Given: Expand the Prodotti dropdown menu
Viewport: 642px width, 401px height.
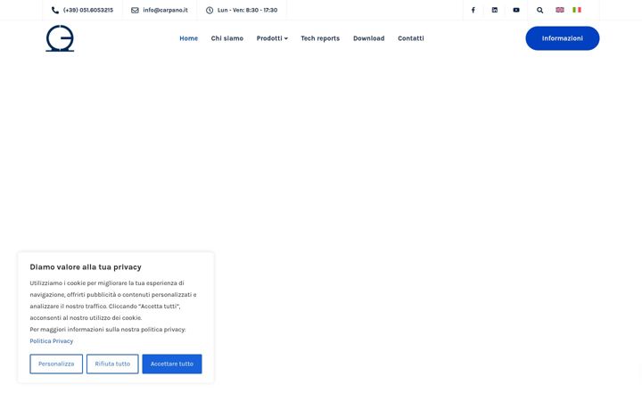Looking at the screenshot, I should [272, 38].
